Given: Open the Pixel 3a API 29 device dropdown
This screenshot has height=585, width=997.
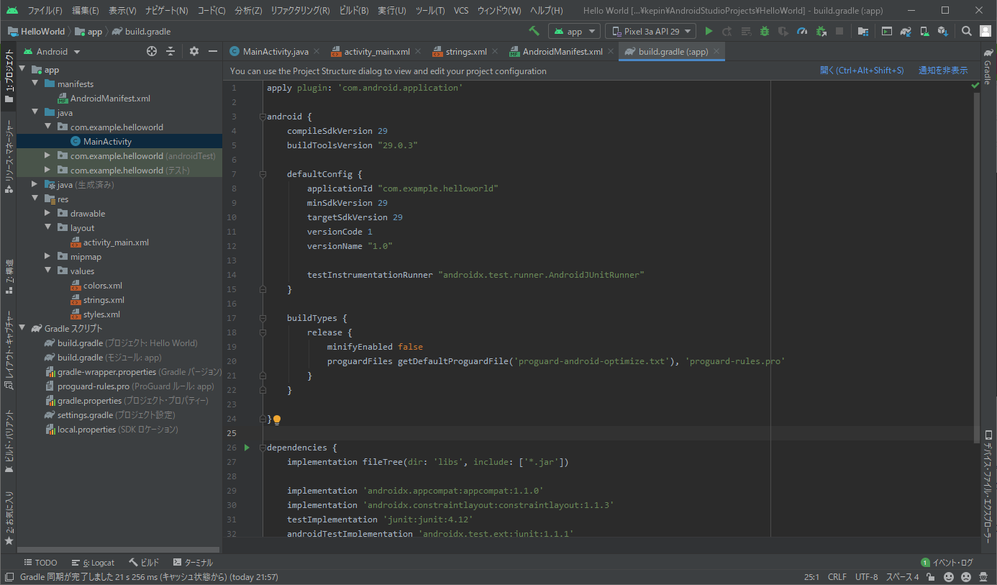Looking at the screenshot, I should (651, 31).
